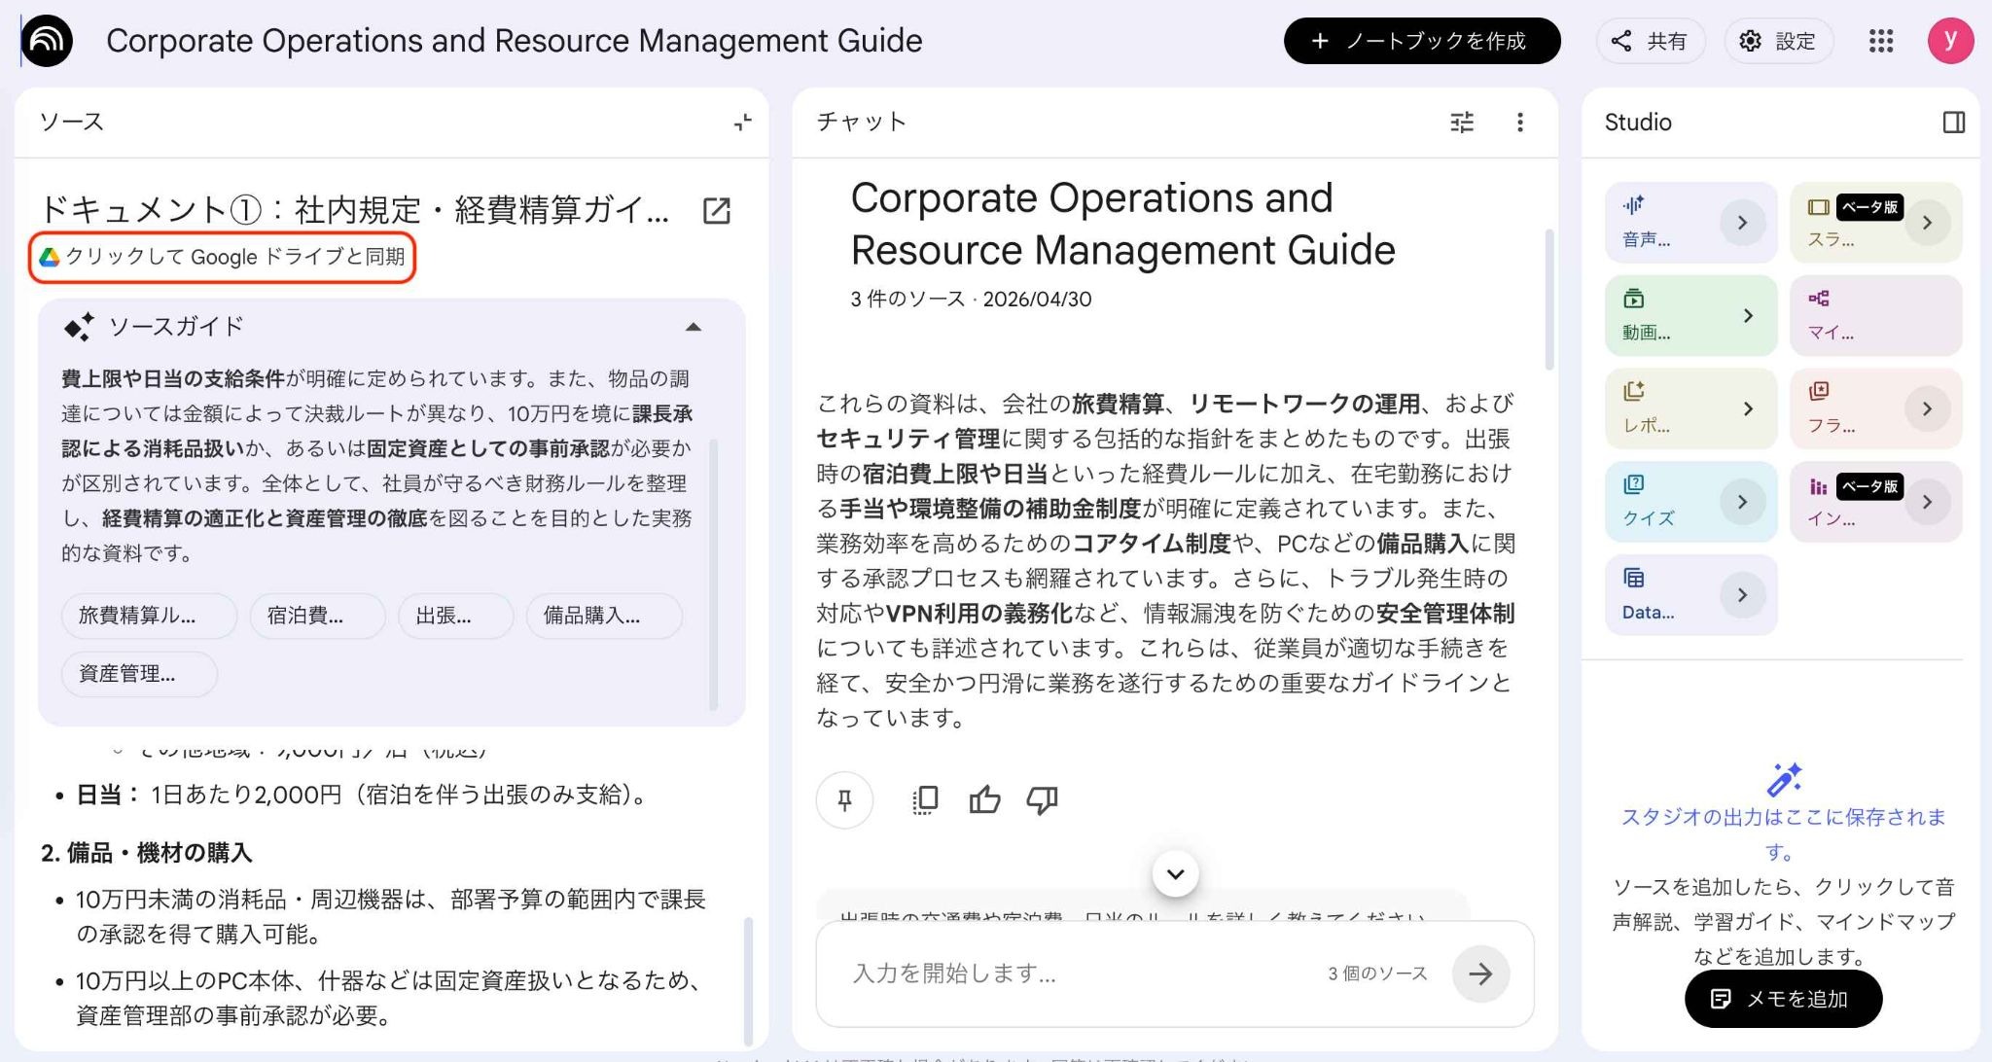Open the account avatar "y"
The height and width of the screenshot is (1062, 1992).
(x=1950, y=41)
